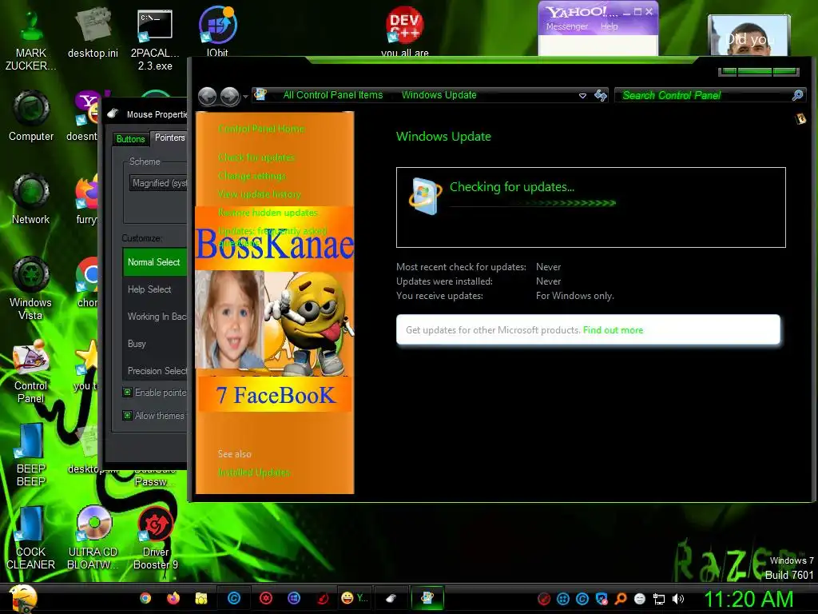
Task: Click the checking-for-updates progress bar
Action: (x=533, y=203)
